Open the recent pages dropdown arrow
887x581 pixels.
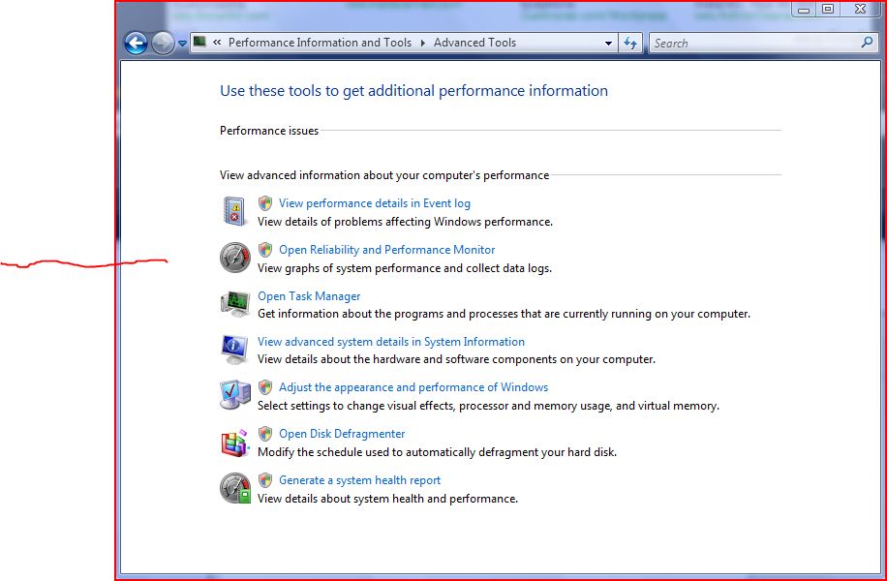[182, 43]
